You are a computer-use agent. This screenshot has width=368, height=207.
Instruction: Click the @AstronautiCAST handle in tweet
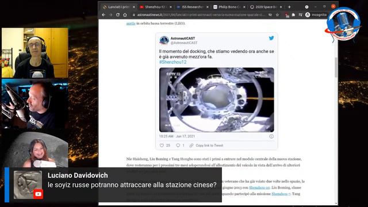(x=184, y=43)
